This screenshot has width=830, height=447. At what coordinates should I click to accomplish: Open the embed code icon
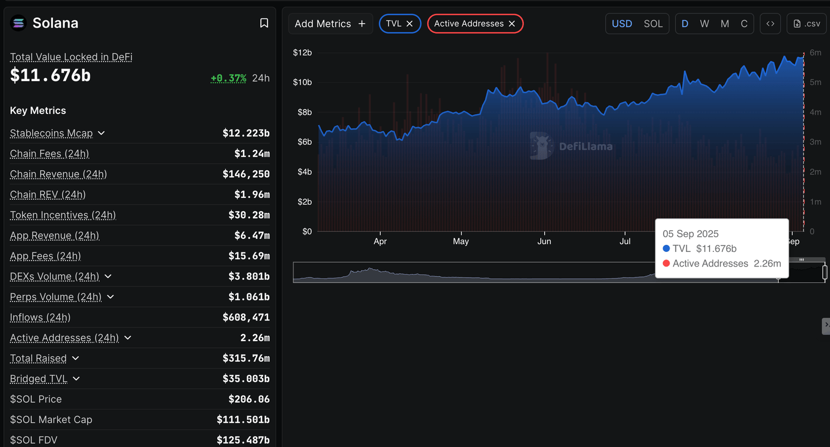(770, 24)
